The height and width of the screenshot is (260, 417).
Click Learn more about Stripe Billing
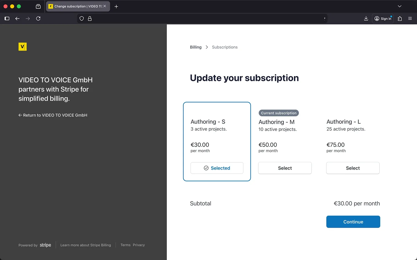[86, 245]
